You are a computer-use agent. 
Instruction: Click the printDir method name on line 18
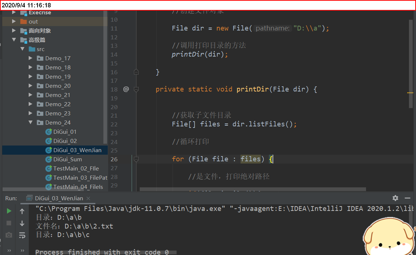pyautogui.click(x=253, y=89)
